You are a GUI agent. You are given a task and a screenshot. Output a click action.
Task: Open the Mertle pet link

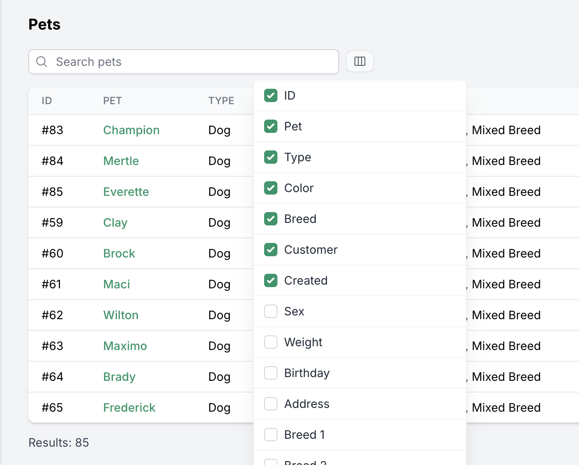point(121,161)
